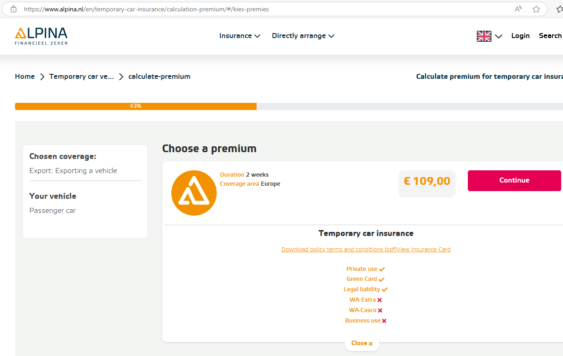Collapse details with the Close button
Image resolution: width=563 pixels, height=356 pixels.
(362, 343)
